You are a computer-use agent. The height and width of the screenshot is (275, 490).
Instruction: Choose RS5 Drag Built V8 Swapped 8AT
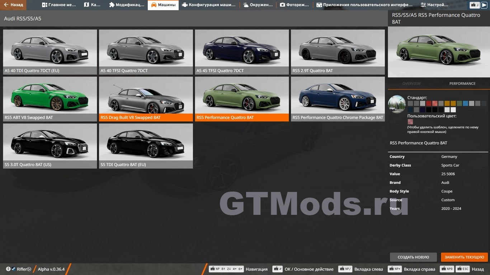pyautogui.click(x=146, y=99)
